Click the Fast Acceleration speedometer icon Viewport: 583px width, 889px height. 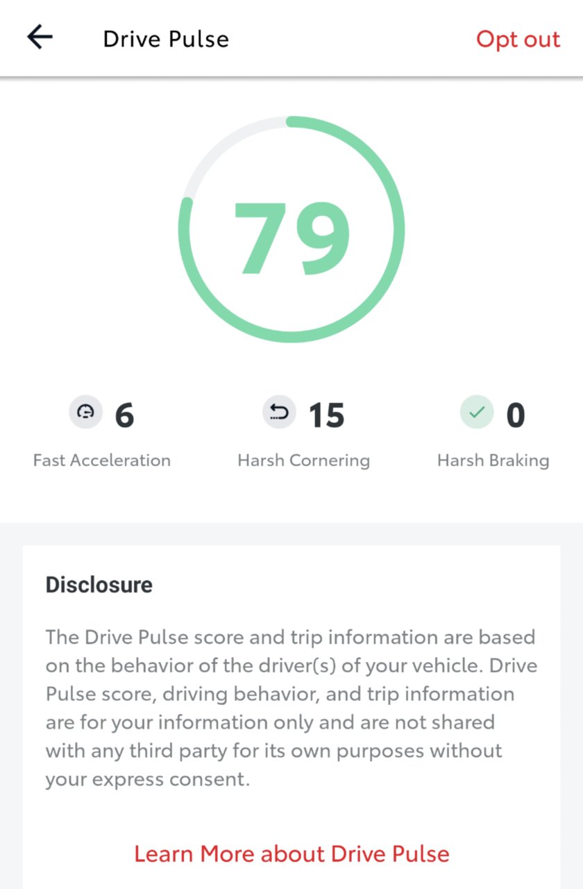[x=85, y=413]
